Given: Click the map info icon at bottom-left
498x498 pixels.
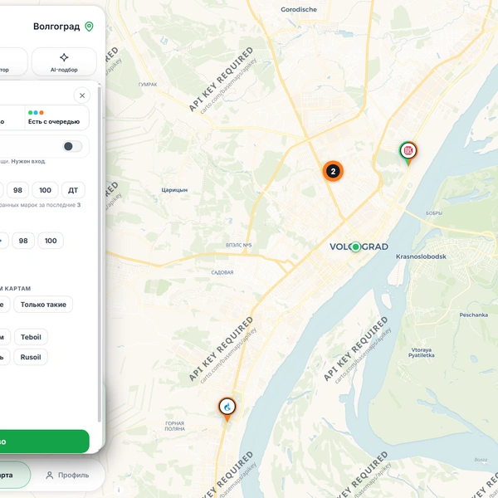Looking at the screenshot, I should [119, 490].
